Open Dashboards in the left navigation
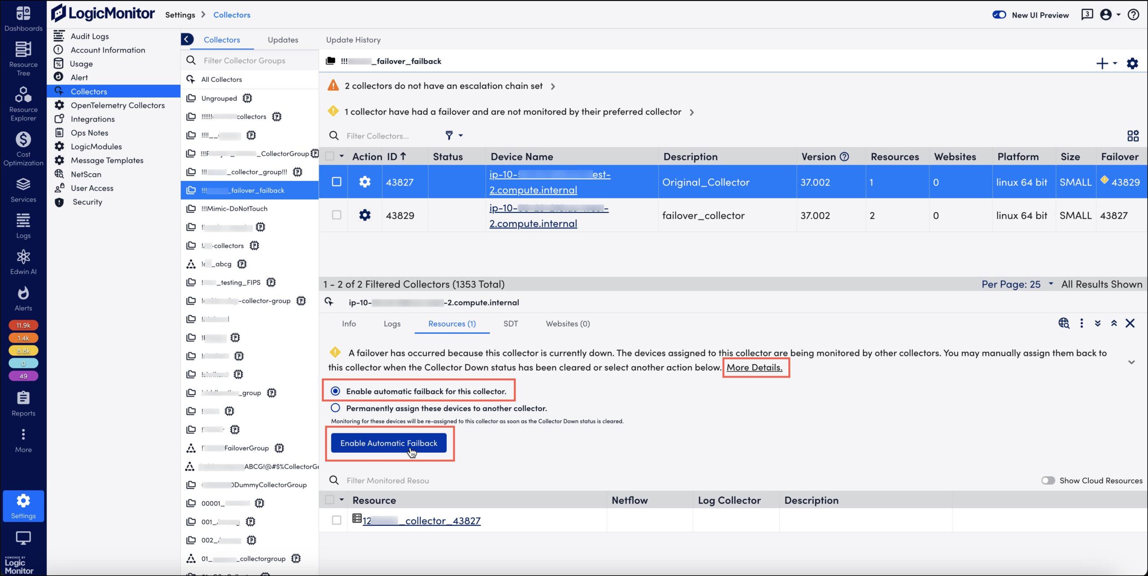This screenshot has width=1148, height=576. 23,19
